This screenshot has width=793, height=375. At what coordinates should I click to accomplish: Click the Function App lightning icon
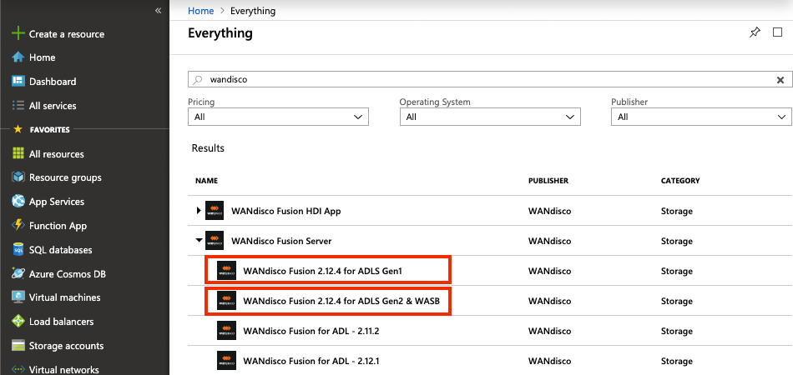[x=18, y=226]
